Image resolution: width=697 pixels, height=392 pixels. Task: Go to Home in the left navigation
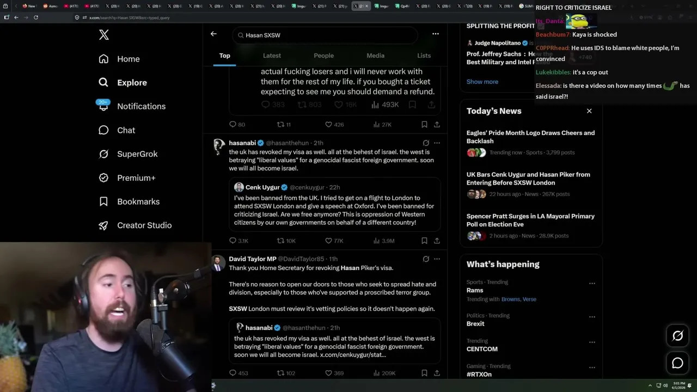(x=119, y=59)
